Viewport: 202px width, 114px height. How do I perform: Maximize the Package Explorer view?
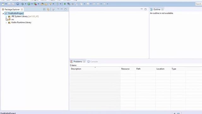click(x=65, y=9)
